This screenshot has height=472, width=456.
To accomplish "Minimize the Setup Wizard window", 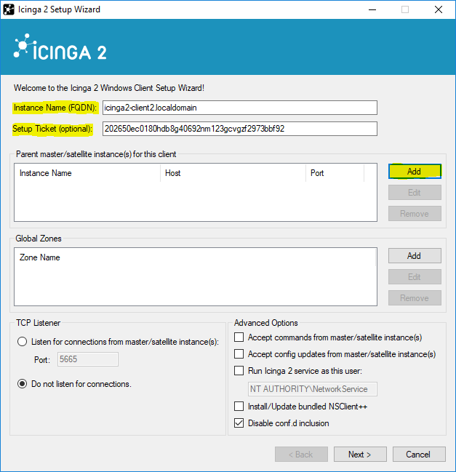I will click(x=372, y=9).
